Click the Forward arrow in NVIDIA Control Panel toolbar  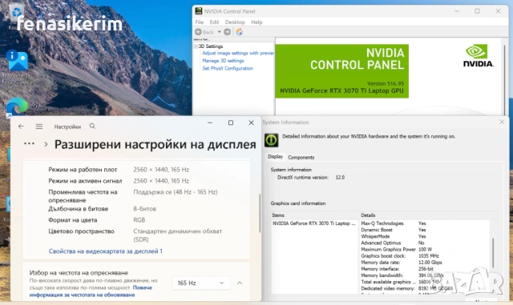[x=227, y=32]
